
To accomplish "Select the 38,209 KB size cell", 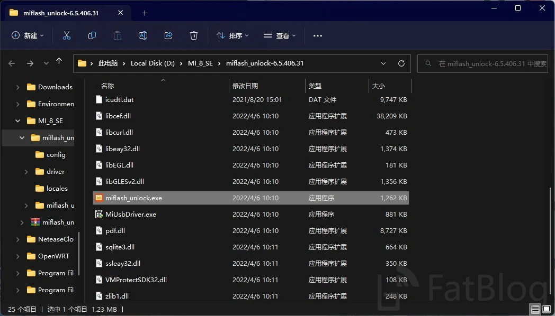I will (391, 116).
